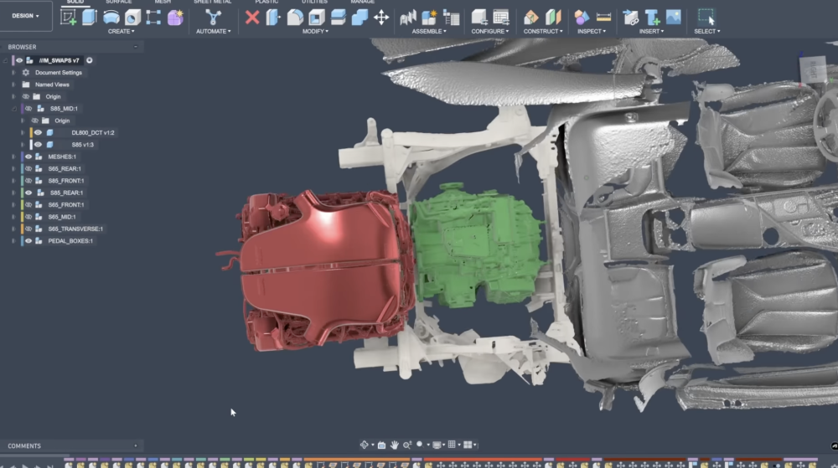Viewport: 838px width, 468px height.
Task: Click the Insert Canvas image icon
Action: point(674,17)
